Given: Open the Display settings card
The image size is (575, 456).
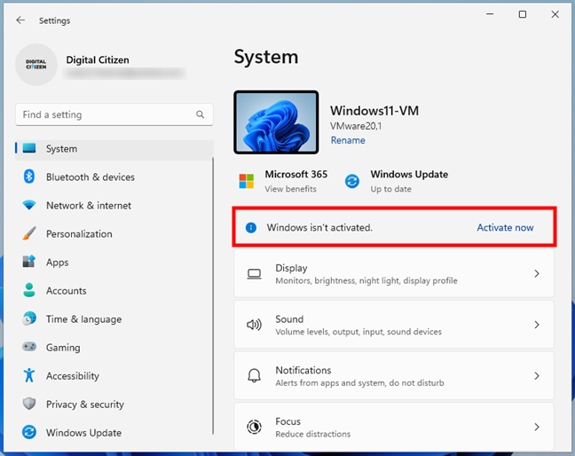Looking at the screenshot, I should click(x=394, y=274).
